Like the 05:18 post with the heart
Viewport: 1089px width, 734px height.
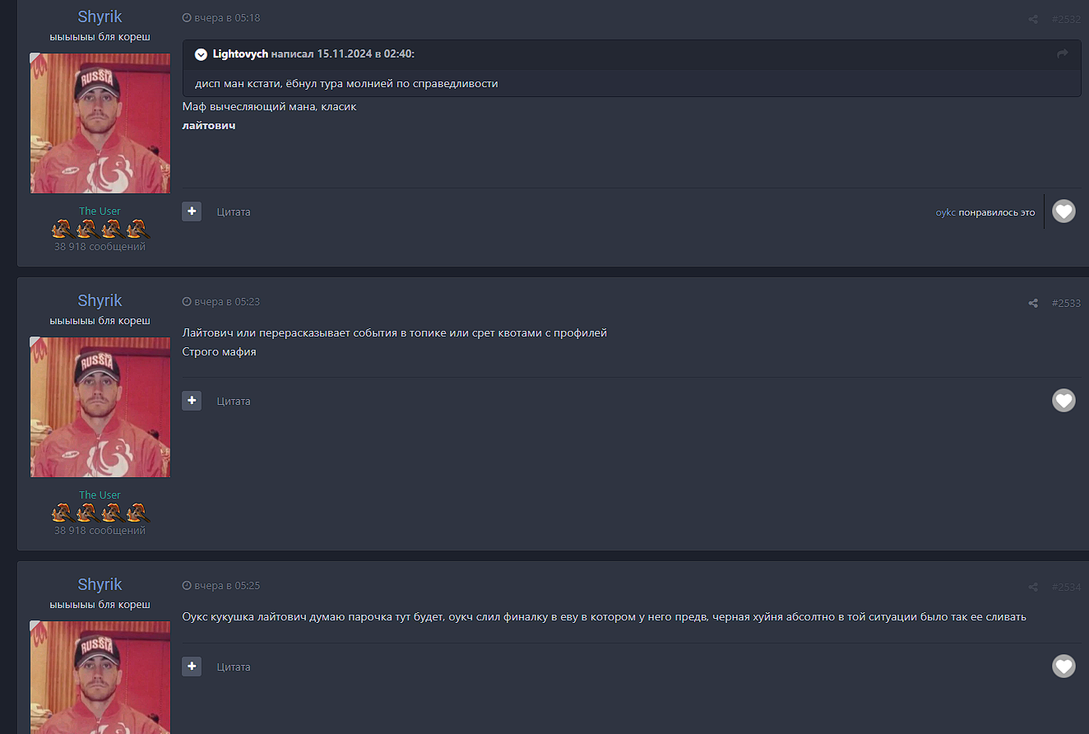(x=1064, y=211)
